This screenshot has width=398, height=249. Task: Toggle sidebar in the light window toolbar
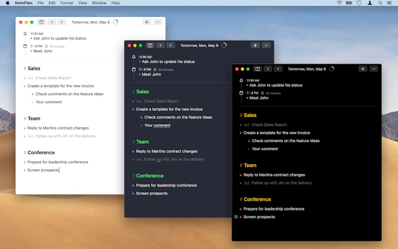click(x=42, y=22)
